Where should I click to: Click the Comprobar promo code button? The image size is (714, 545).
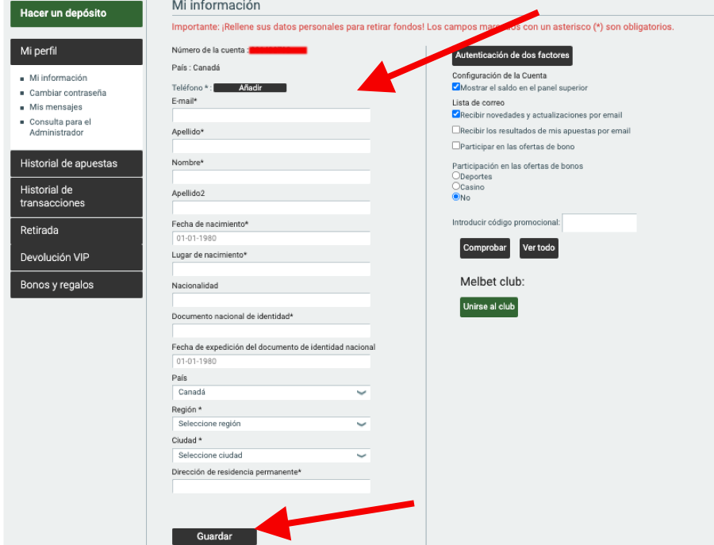click(484, 248)
